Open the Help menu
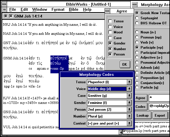This screenshot has width=170, height=137. coord(87,10)
